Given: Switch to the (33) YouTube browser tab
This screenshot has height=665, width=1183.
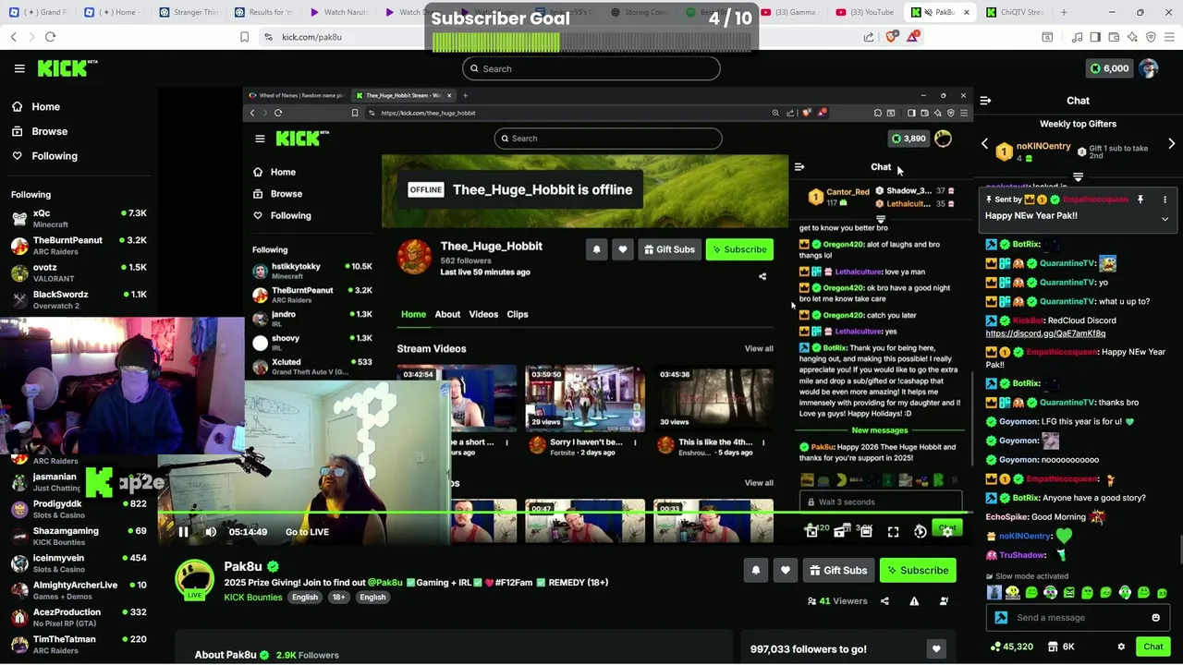Looking at the screenshot, I should tap(864, 12).
